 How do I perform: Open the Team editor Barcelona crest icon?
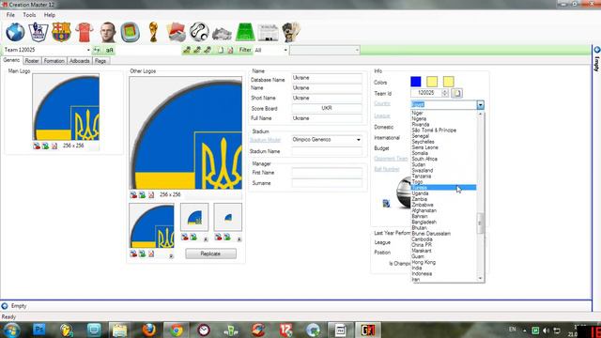61,32
